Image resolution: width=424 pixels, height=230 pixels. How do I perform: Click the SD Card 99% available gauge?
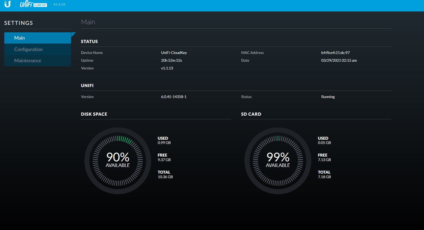278,161
